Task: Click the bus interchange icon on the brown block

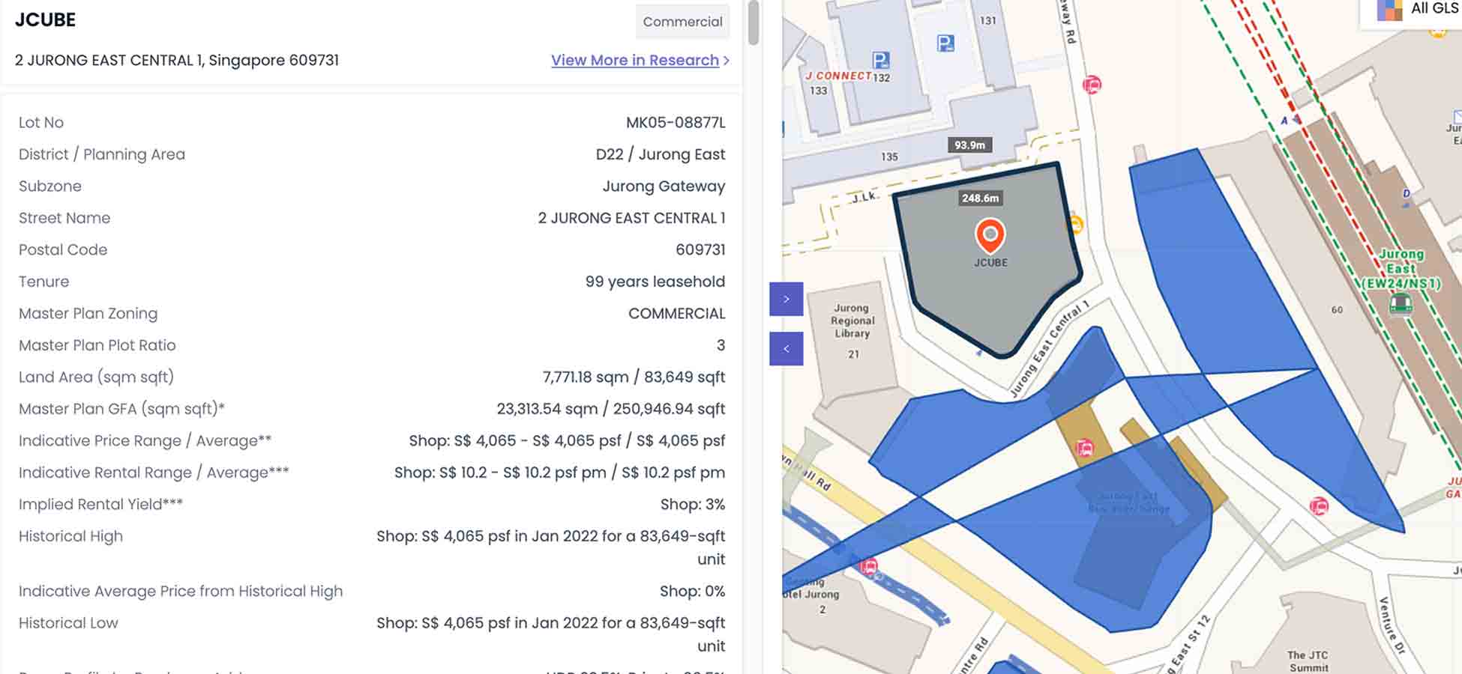Action: tap(1084, 448)
